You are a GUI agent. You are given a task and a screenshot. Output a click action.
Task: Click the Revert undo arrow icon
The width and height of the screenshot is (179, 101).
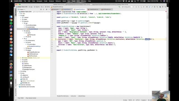(x=157, y=7)
